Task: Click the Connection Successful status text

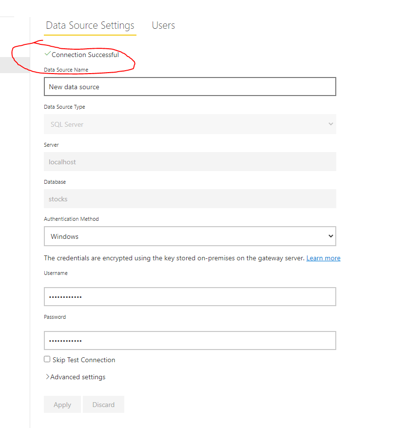Action: click(x=85, y=55)
